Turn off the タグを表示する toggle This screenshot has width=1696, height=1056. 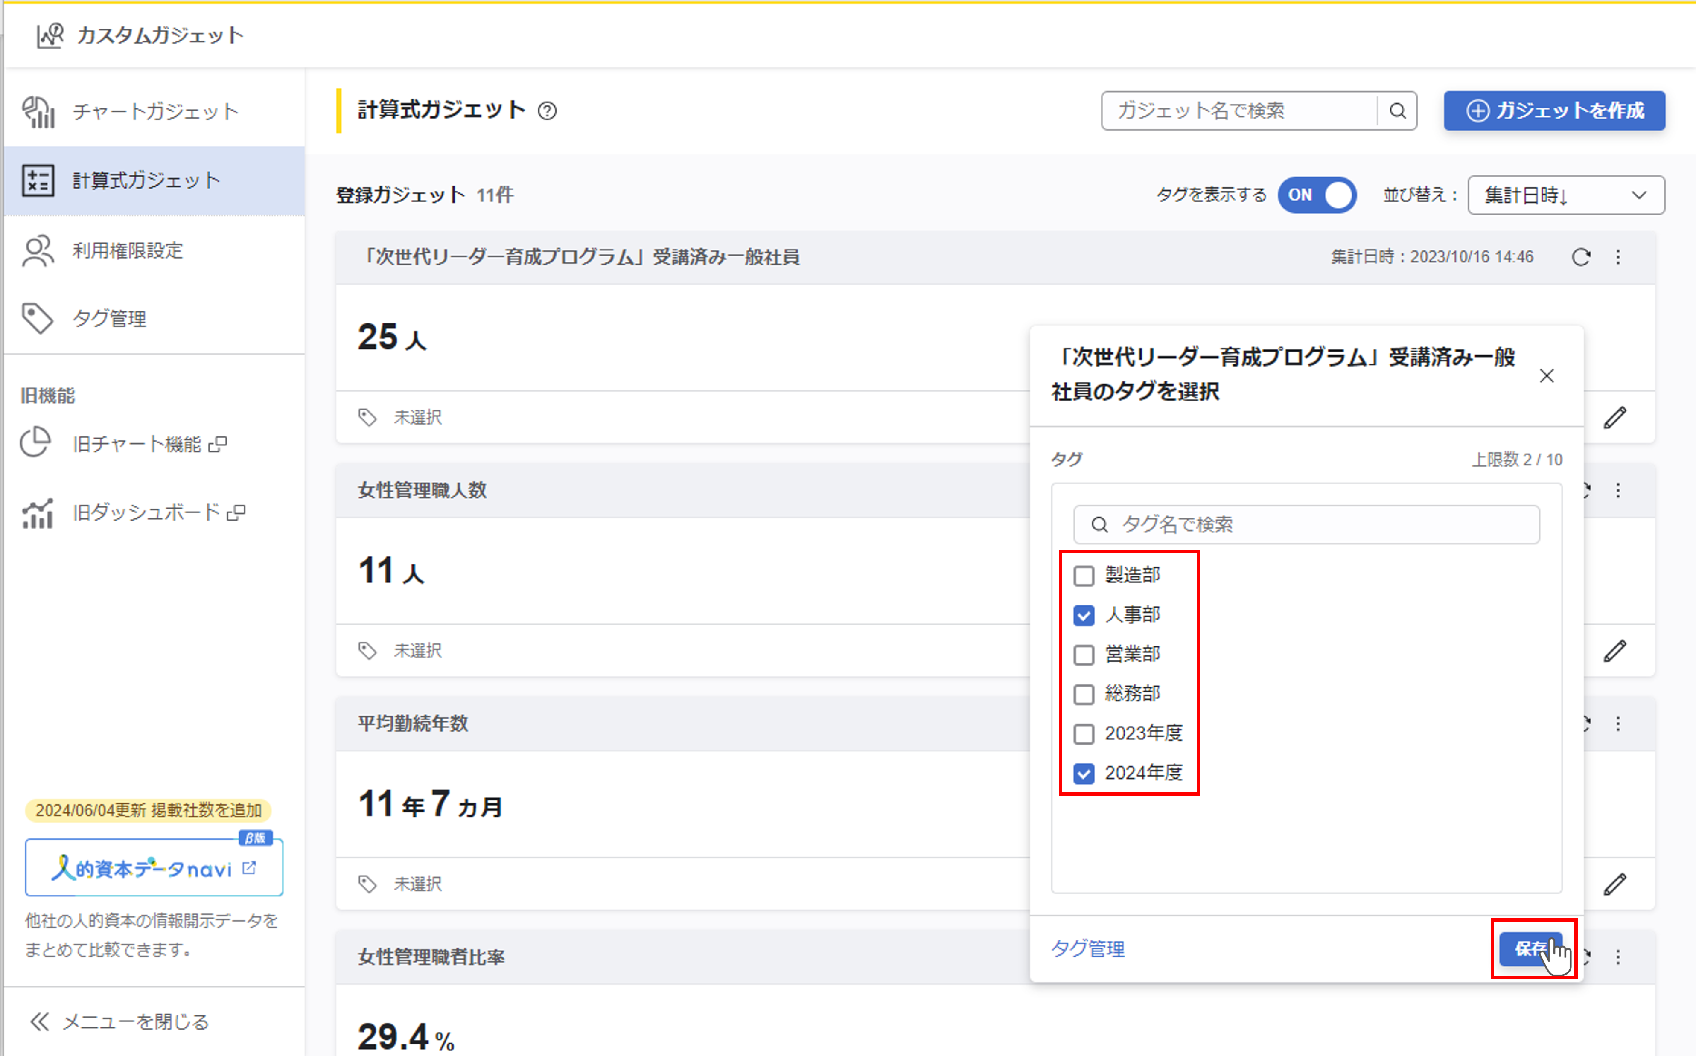point(1317,195)
